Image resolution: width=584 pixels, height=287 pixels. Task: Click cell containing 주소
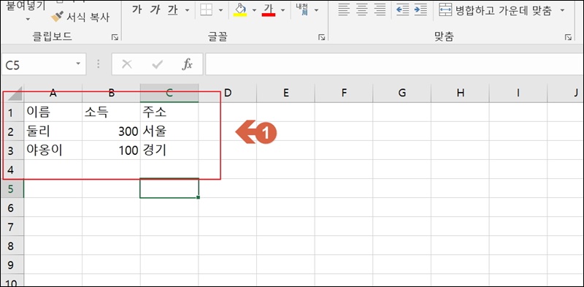tap(169, 112)
